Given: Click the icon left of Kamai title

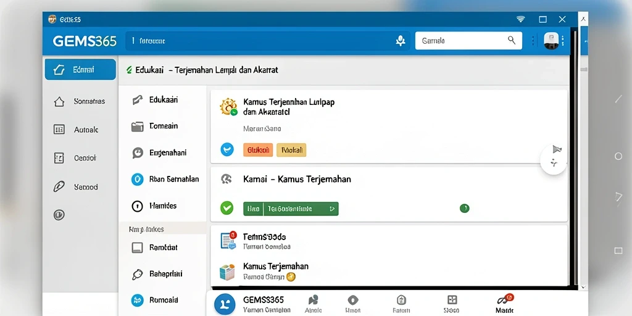Looking at the screenshot, I should coord(227,179).
